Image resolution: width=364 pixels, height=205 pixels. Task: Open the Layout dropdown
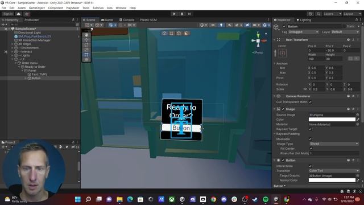click(352, 14)
